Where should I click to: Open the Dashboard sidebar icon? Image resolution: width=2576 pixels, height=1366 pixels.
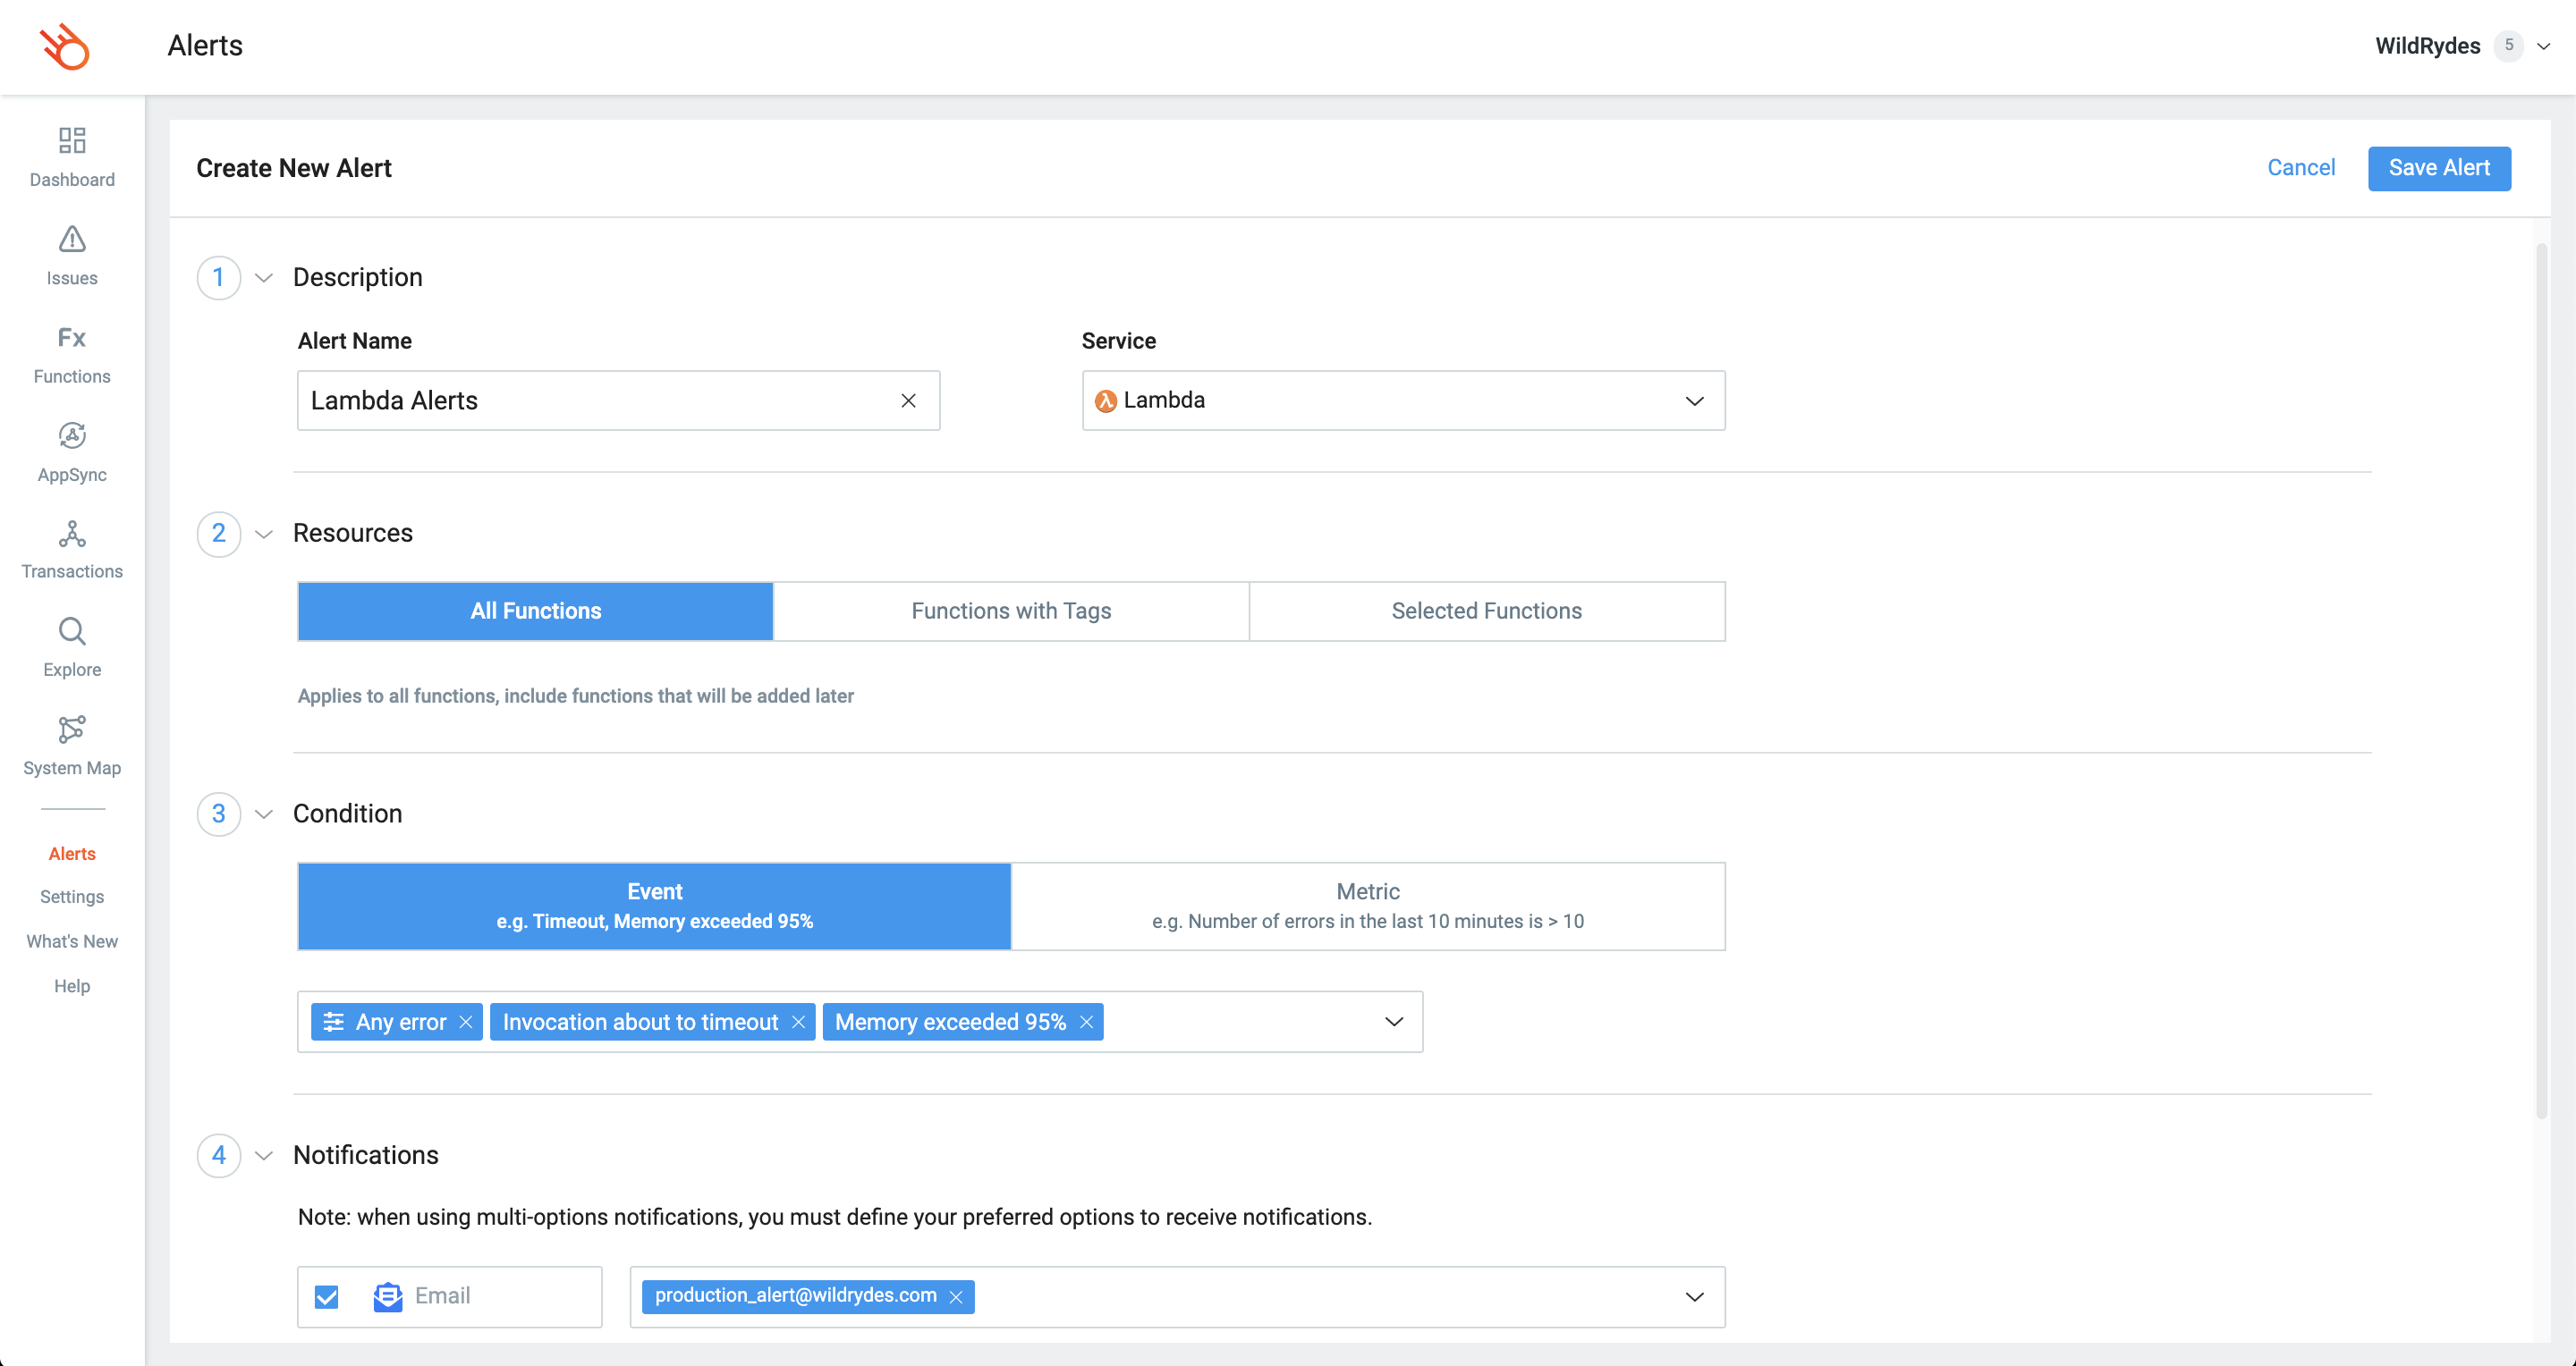pyautogui.click(x=72, y=141)
